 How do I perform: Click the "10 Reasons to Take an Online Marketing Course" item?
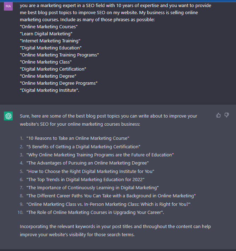coord(78,138)
